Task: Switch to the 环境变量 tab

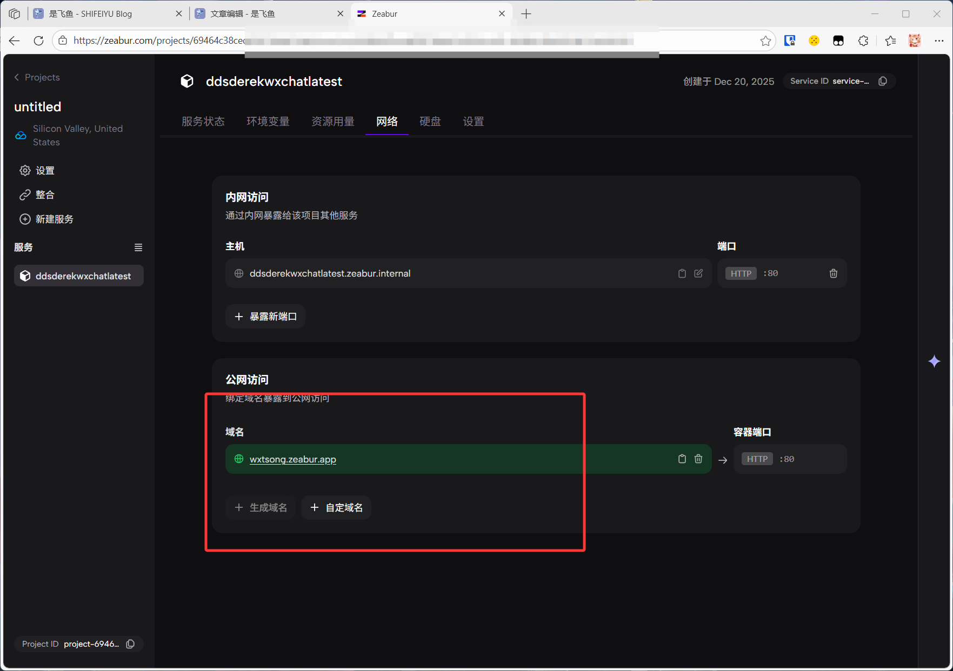Action: [x=268, y=122]
